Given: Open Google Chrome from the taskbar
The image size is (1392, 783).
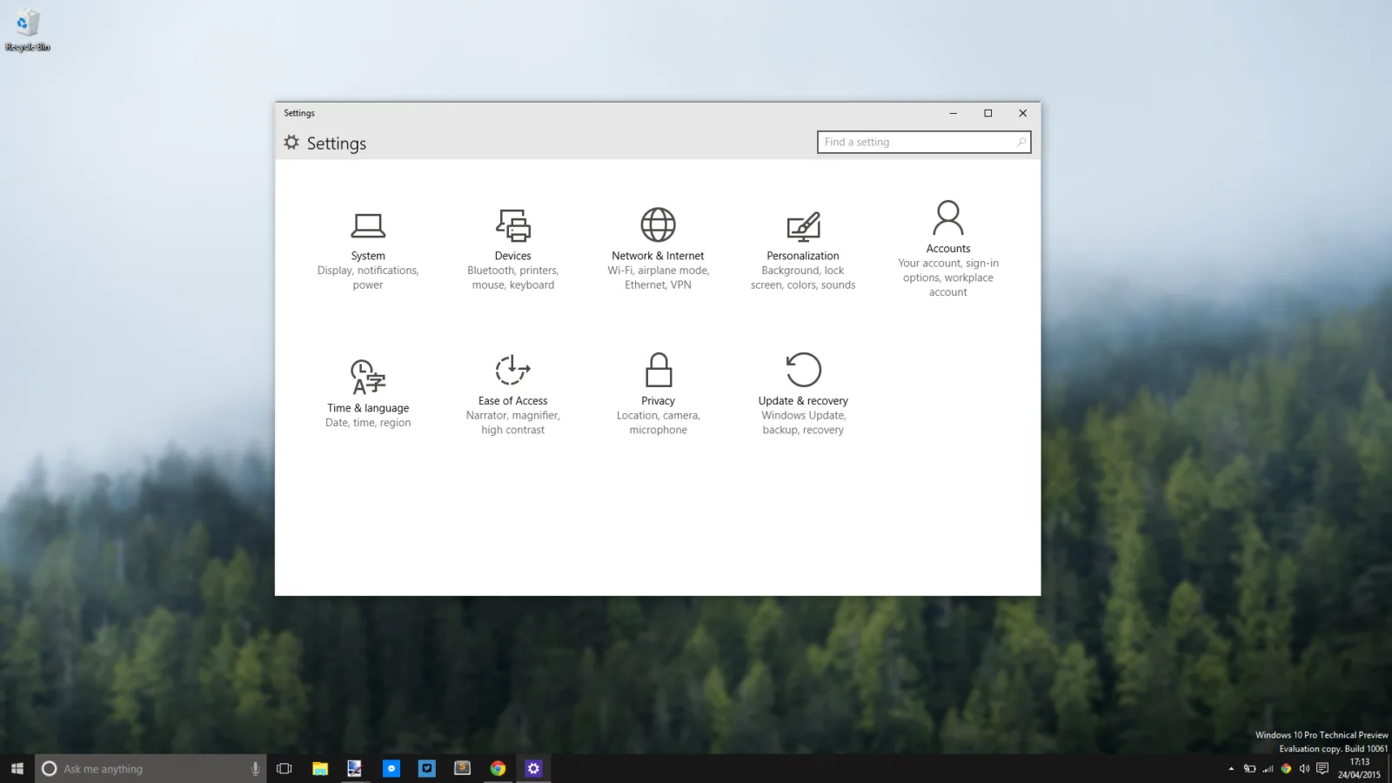Looking at the screenshot, I should [x=498, y=768].
